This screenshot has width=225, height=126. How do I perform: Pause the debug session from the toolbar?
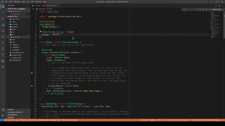[185, 9]
